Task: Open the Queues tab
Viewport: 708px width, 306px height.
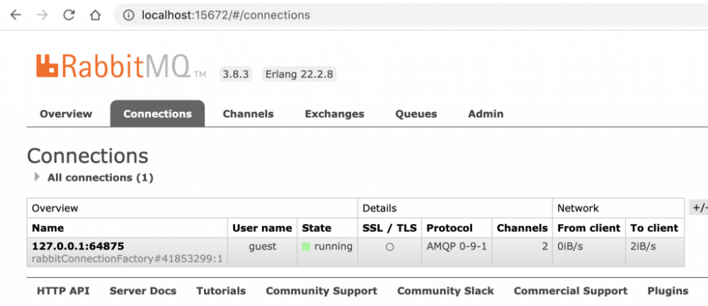Action: pyautogui.click(x=416, y=114)
